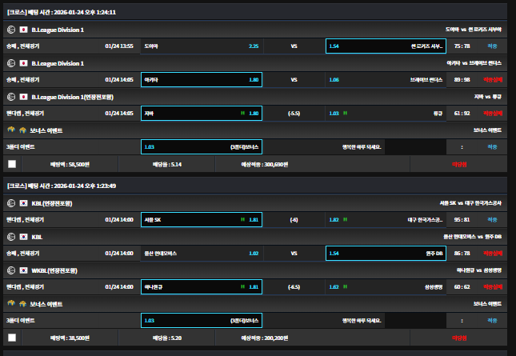The width and height of the screenshot is (516, 356).
Task: Click the basketball icon in the WKBL(연장전포함) row
Action: [x=11, y=270]
